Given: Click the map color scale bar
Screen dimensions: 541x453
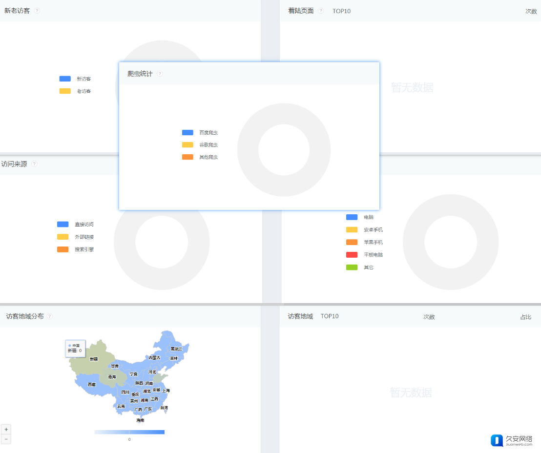Looking at the screenshot, I should (x=129, y=432).
